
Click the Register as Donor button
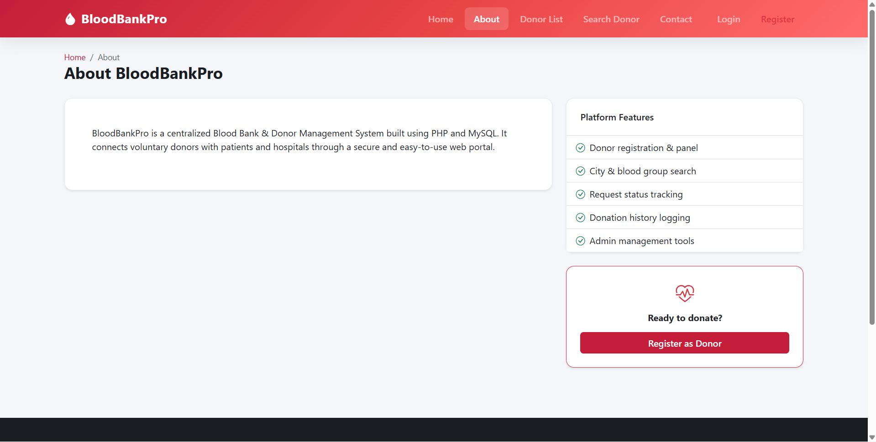[685, 343]
